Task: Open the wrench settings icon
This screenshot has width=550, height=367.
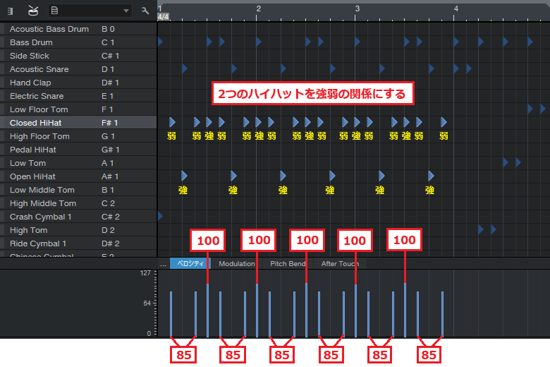Action: click(145, 11)
